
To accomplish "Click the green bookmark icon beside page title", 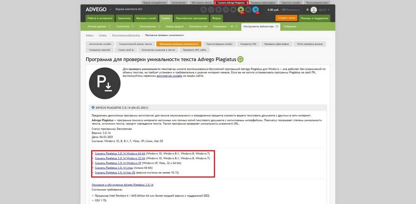I will 240,59.
